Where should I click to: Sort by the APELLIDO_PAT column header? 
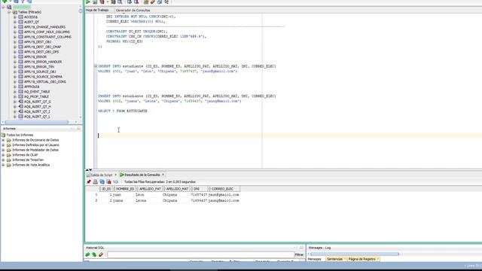pyautogui.click(x=150, y=189)
